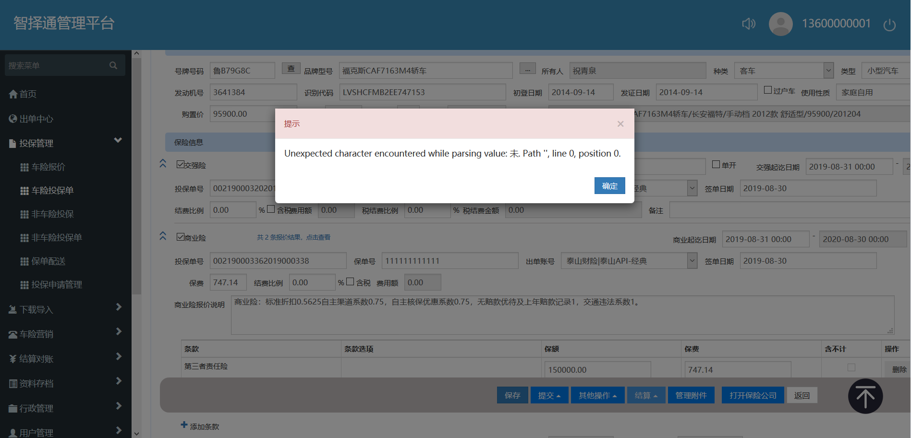Select 车险报价 submenu item
The image size is (911, 438).
pos(43,167)
